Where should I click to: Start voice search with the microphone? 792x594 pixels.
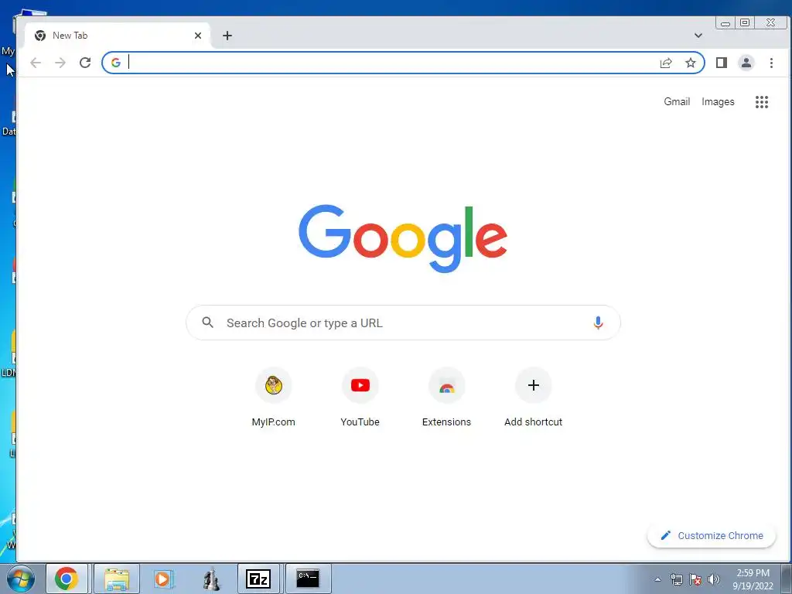[x=598, y=323]
